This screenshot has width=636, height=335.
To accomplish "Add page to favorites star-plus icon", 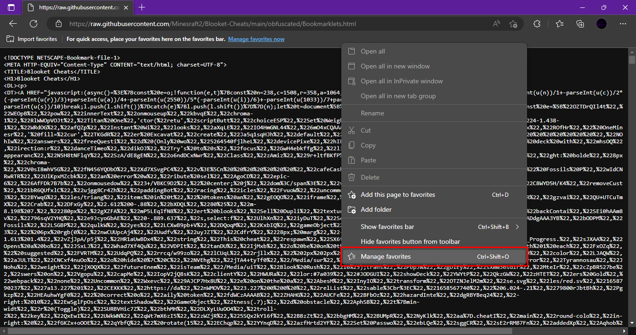I will click(513, 24).
